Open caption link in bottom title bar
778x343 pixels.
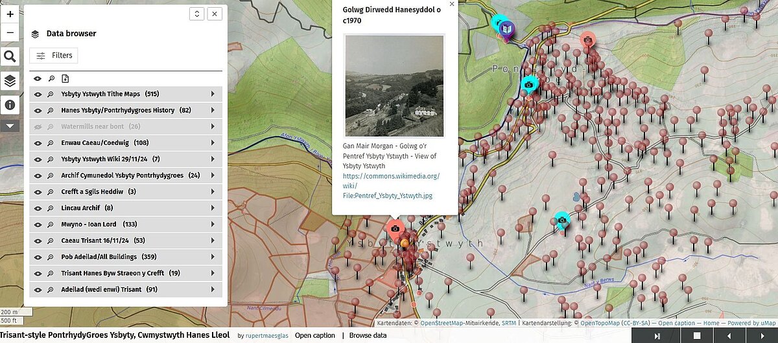click(315, 335)
